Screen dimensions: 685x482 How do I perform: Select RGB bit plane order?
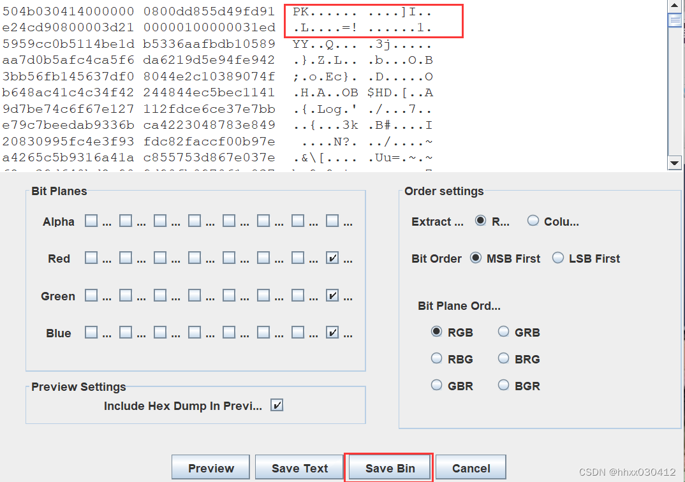pyautogui.click(x=436, y=332)
